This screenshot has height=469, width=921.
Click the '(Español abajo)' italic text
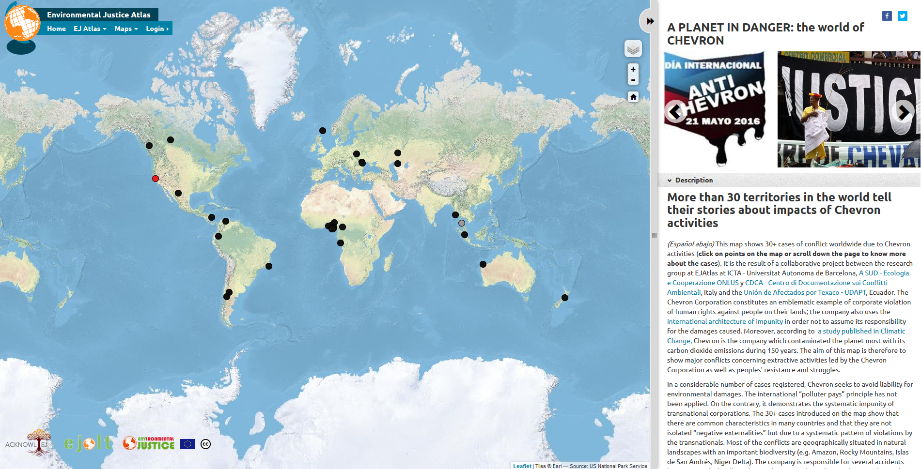click(x=690, y=244)
